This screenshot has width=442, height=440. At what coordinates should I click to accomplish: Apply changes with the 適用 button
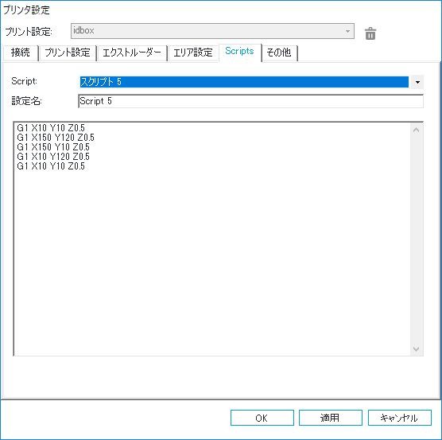pos(331,418)
